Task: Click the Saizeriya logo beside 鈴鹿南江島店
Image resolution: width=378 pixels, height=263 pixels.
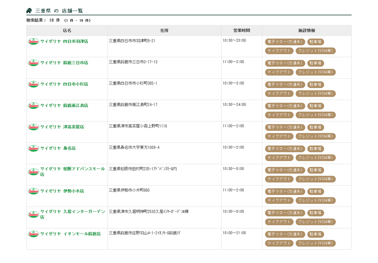Action: point(33,105)
